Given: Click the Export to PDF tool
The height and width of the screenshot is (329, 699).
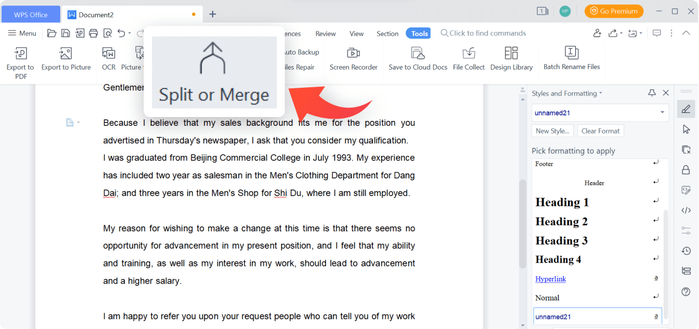Looking at the screenshot, I should 20,62.
